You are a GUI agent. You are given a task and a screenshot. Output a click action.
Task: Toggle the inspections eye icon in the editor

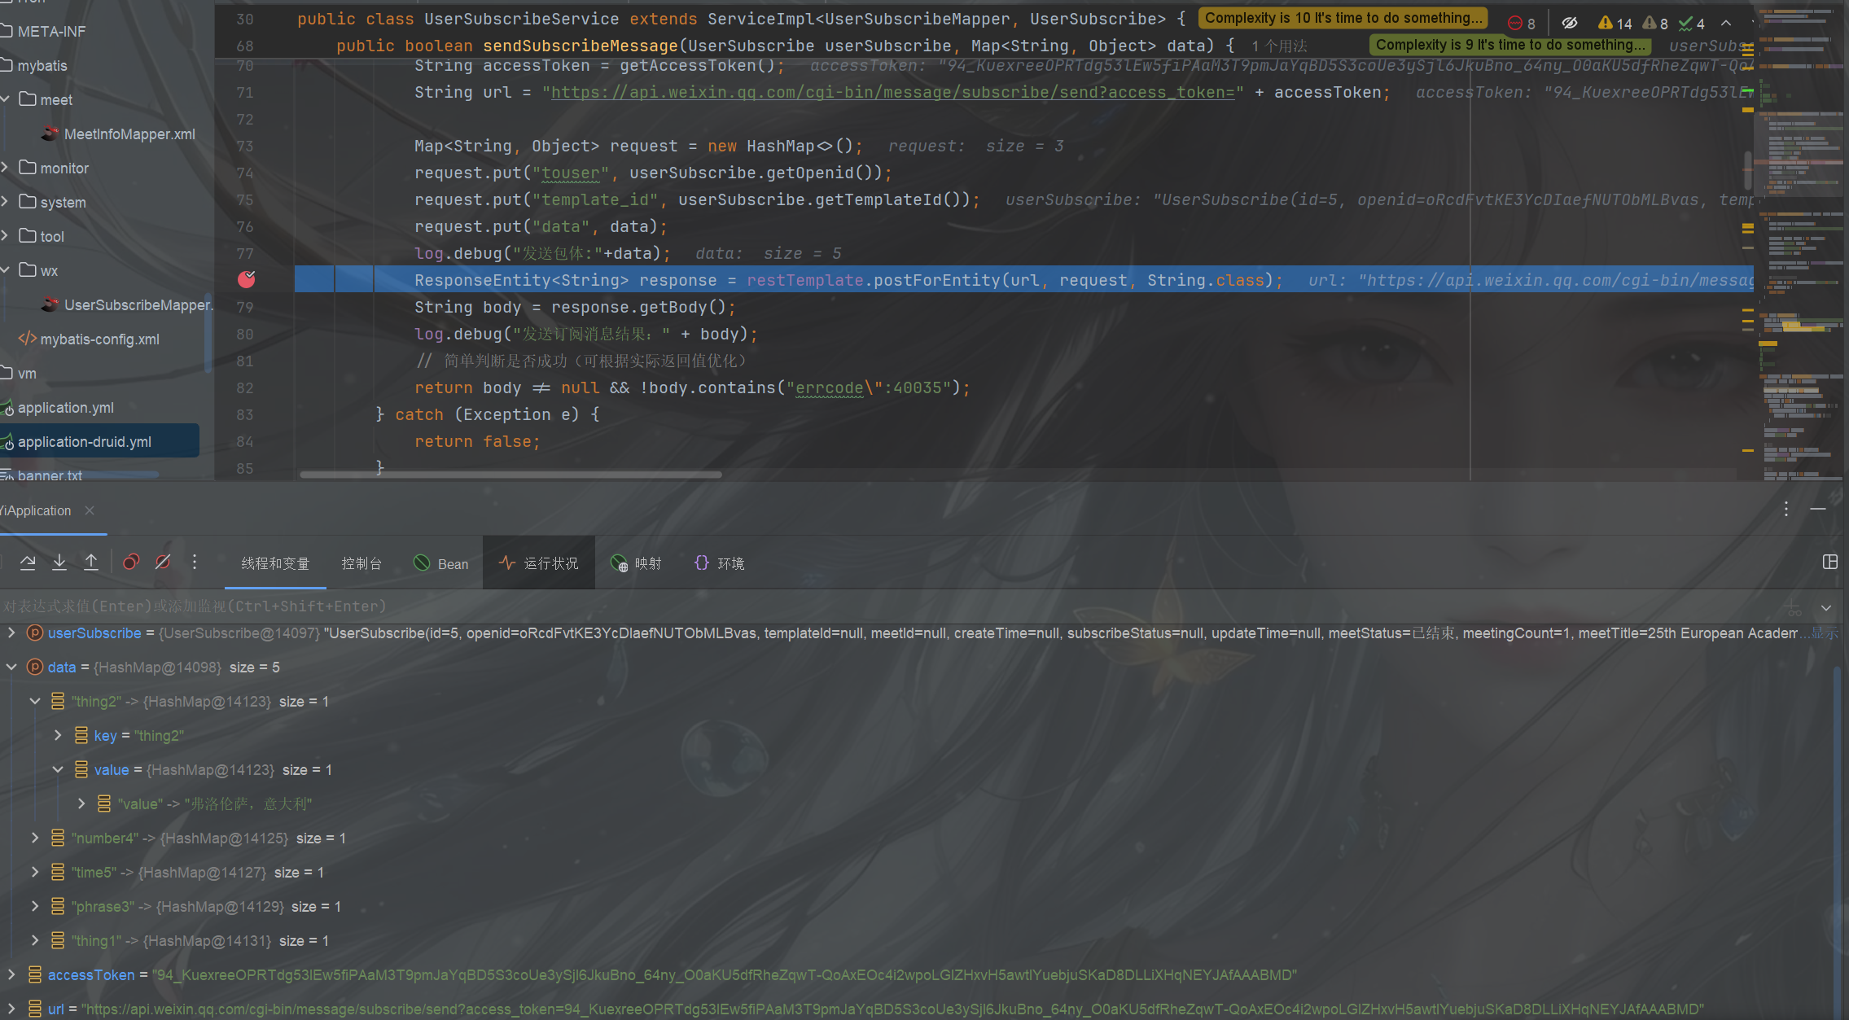coord(1569,23)
